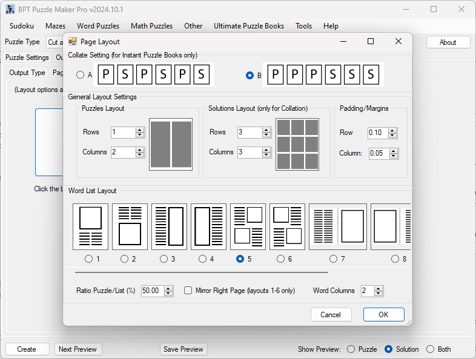Click the Puzzles Layout preview image
Viewport: 476px width, 359px height.
click(170, 144)
